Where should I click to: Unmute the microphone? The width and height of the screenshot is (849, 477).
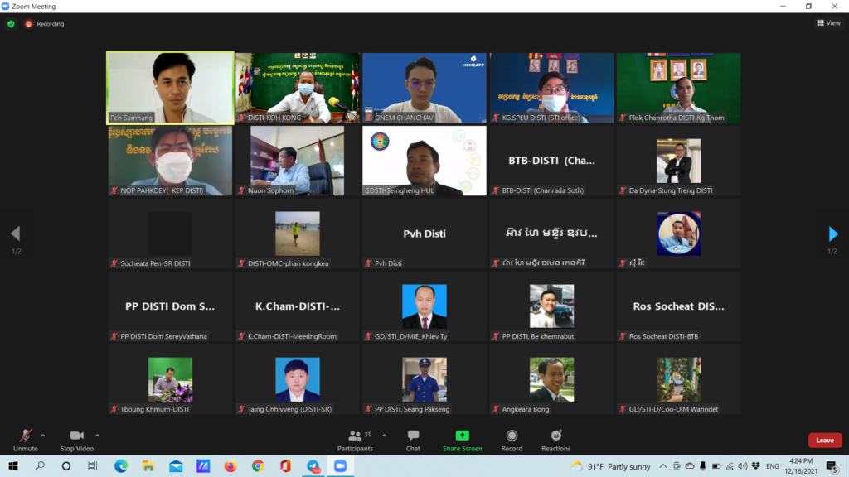pyautogui.click(x=26, y=436)
